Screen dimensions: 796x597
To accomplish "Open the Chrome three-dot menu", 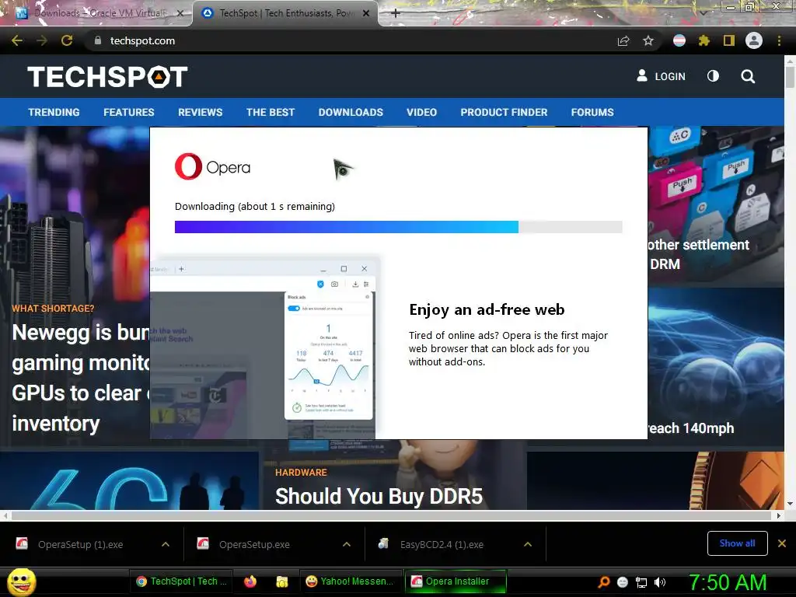I will click(779, 40).
